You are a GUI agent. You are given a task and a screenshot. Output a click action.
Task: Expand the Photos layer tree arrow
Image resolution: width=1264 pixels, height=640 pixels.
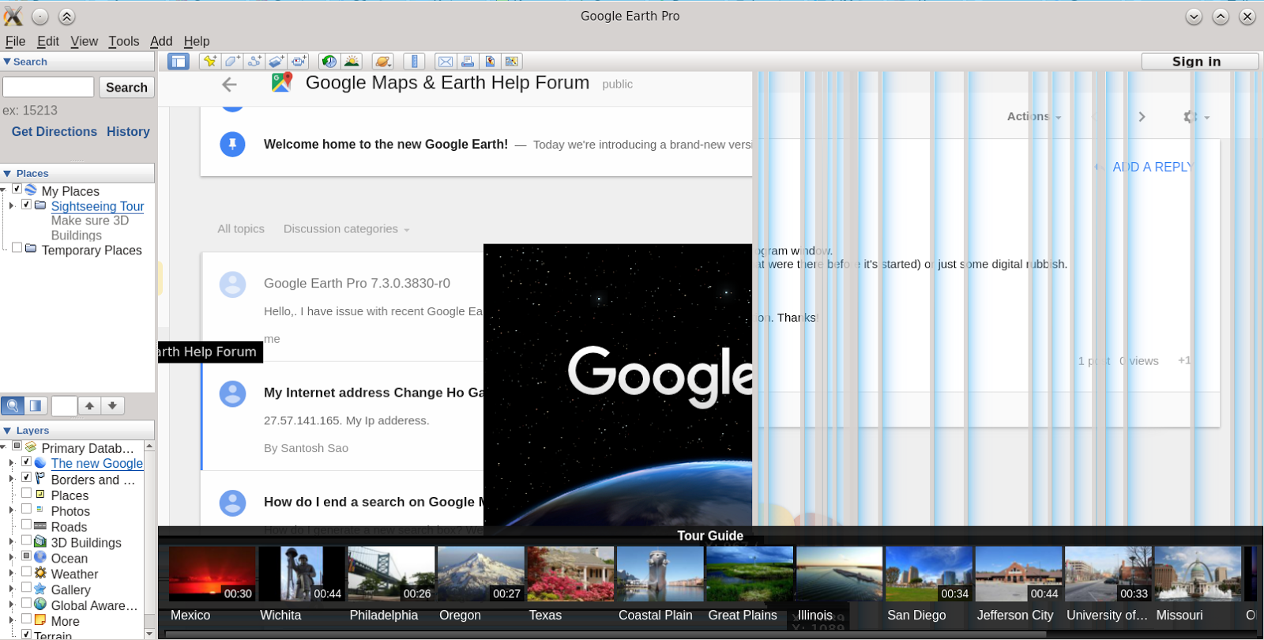tap(11, 510)
